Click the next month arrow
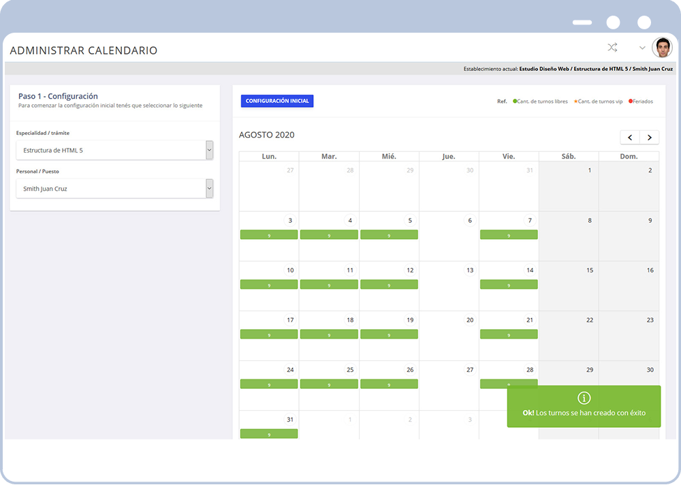The height and width of the screenshot is (485, 681). (650, 137)
